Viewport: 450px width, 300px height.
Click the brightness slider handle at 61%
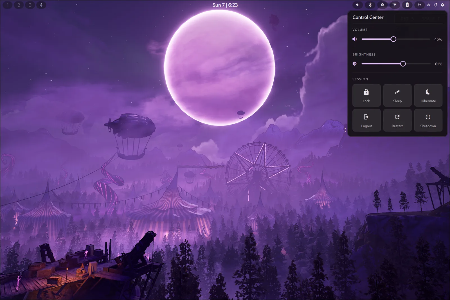(403, 64)
